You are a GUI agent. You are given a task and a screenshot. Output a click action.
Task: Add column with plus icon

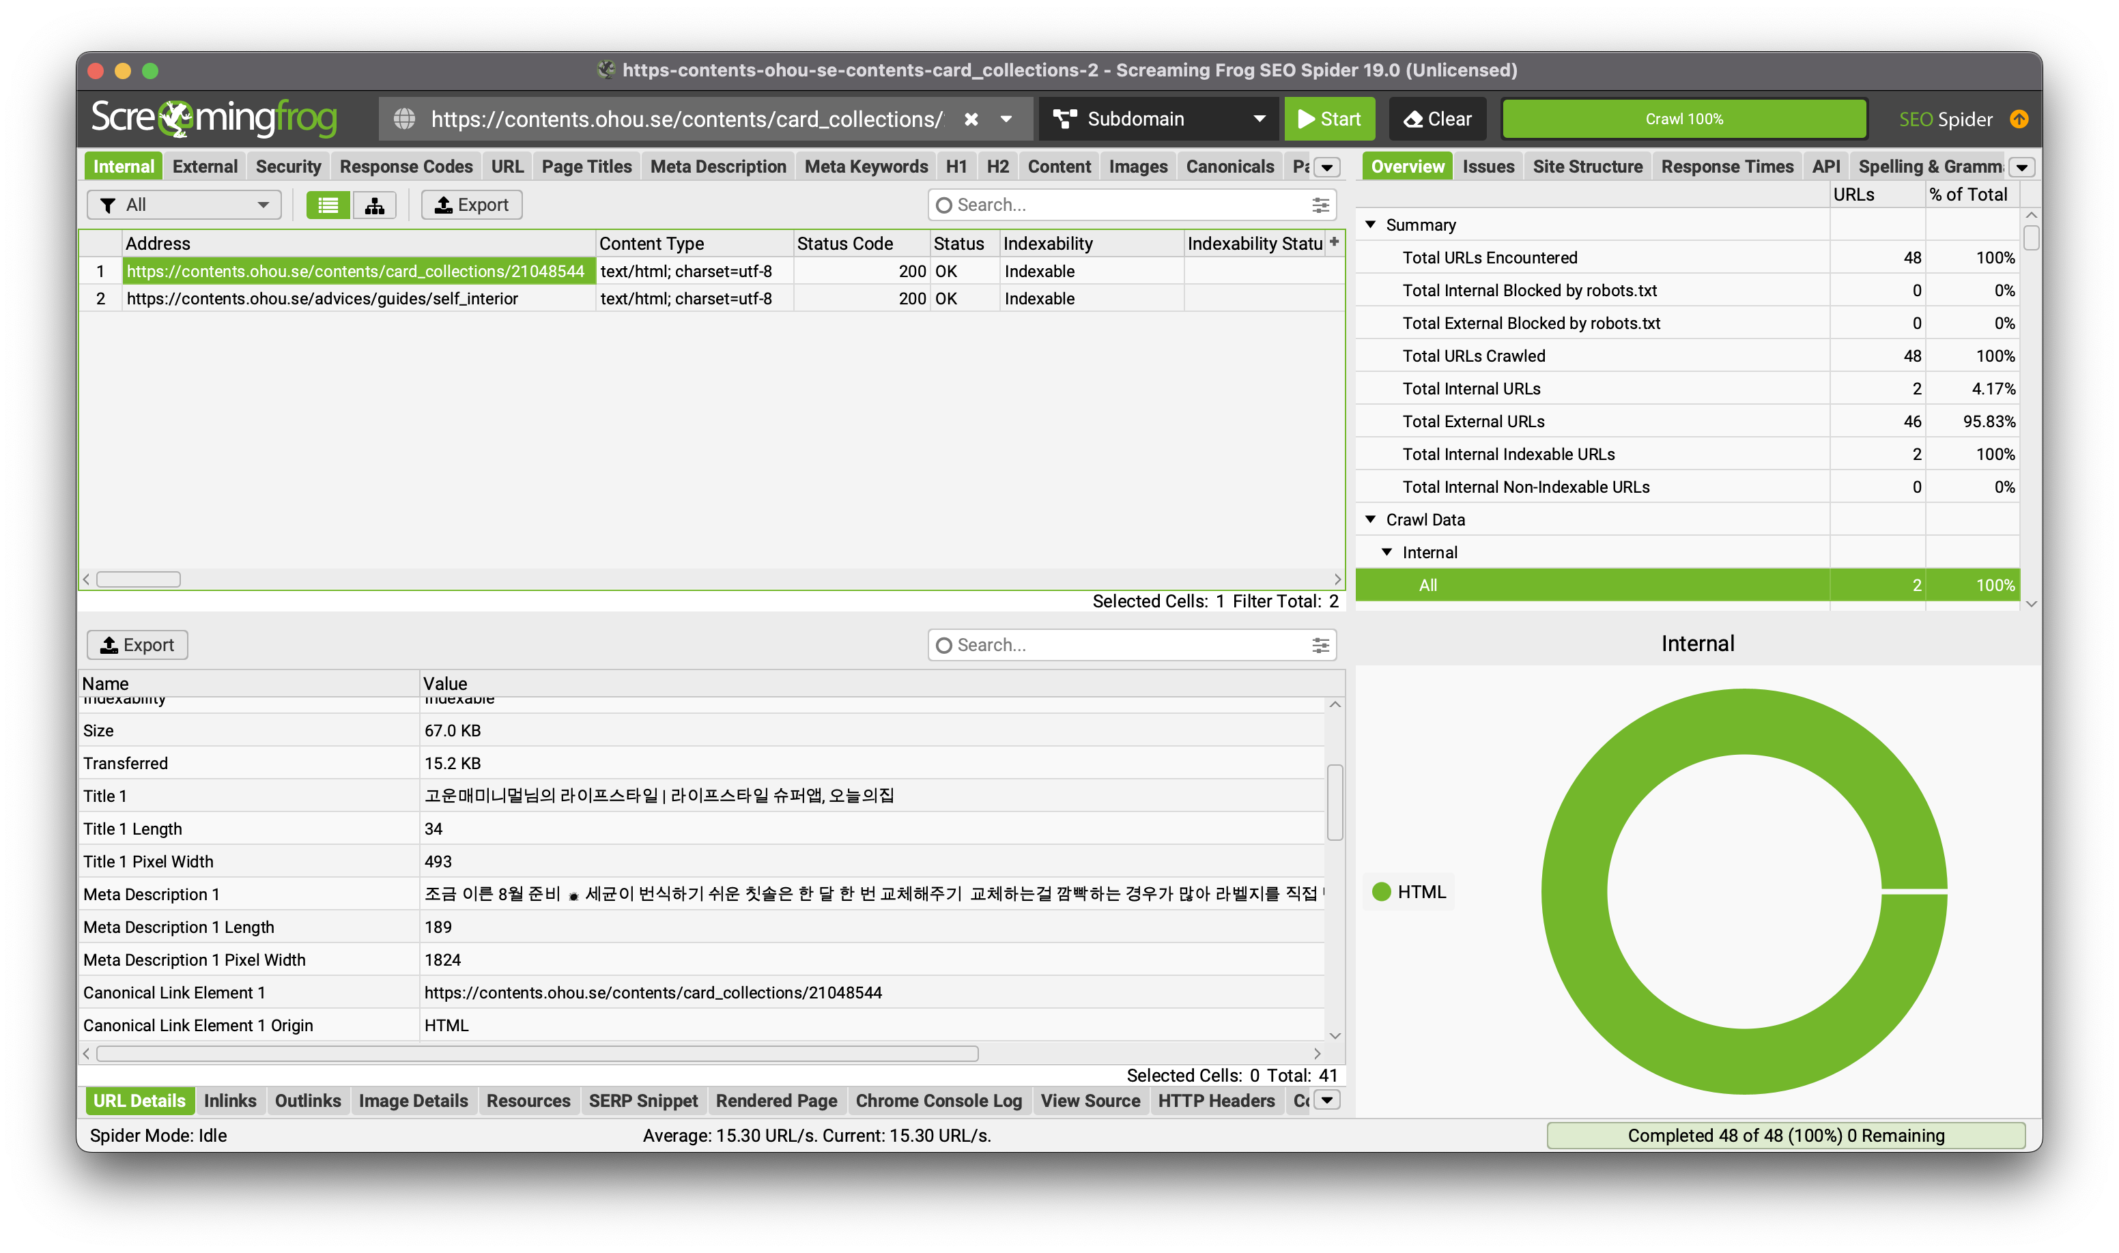pos(1335,242)
